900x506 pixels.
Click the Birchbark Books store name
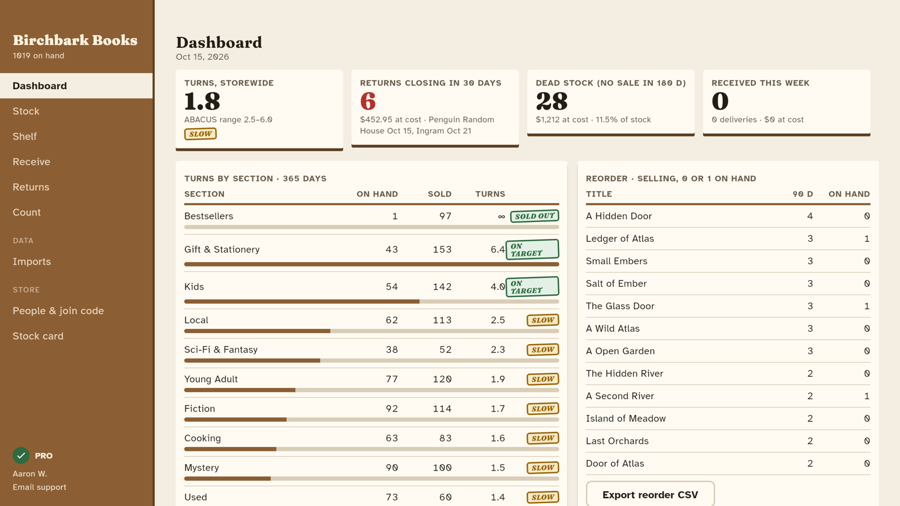click(x=75, y=40)
